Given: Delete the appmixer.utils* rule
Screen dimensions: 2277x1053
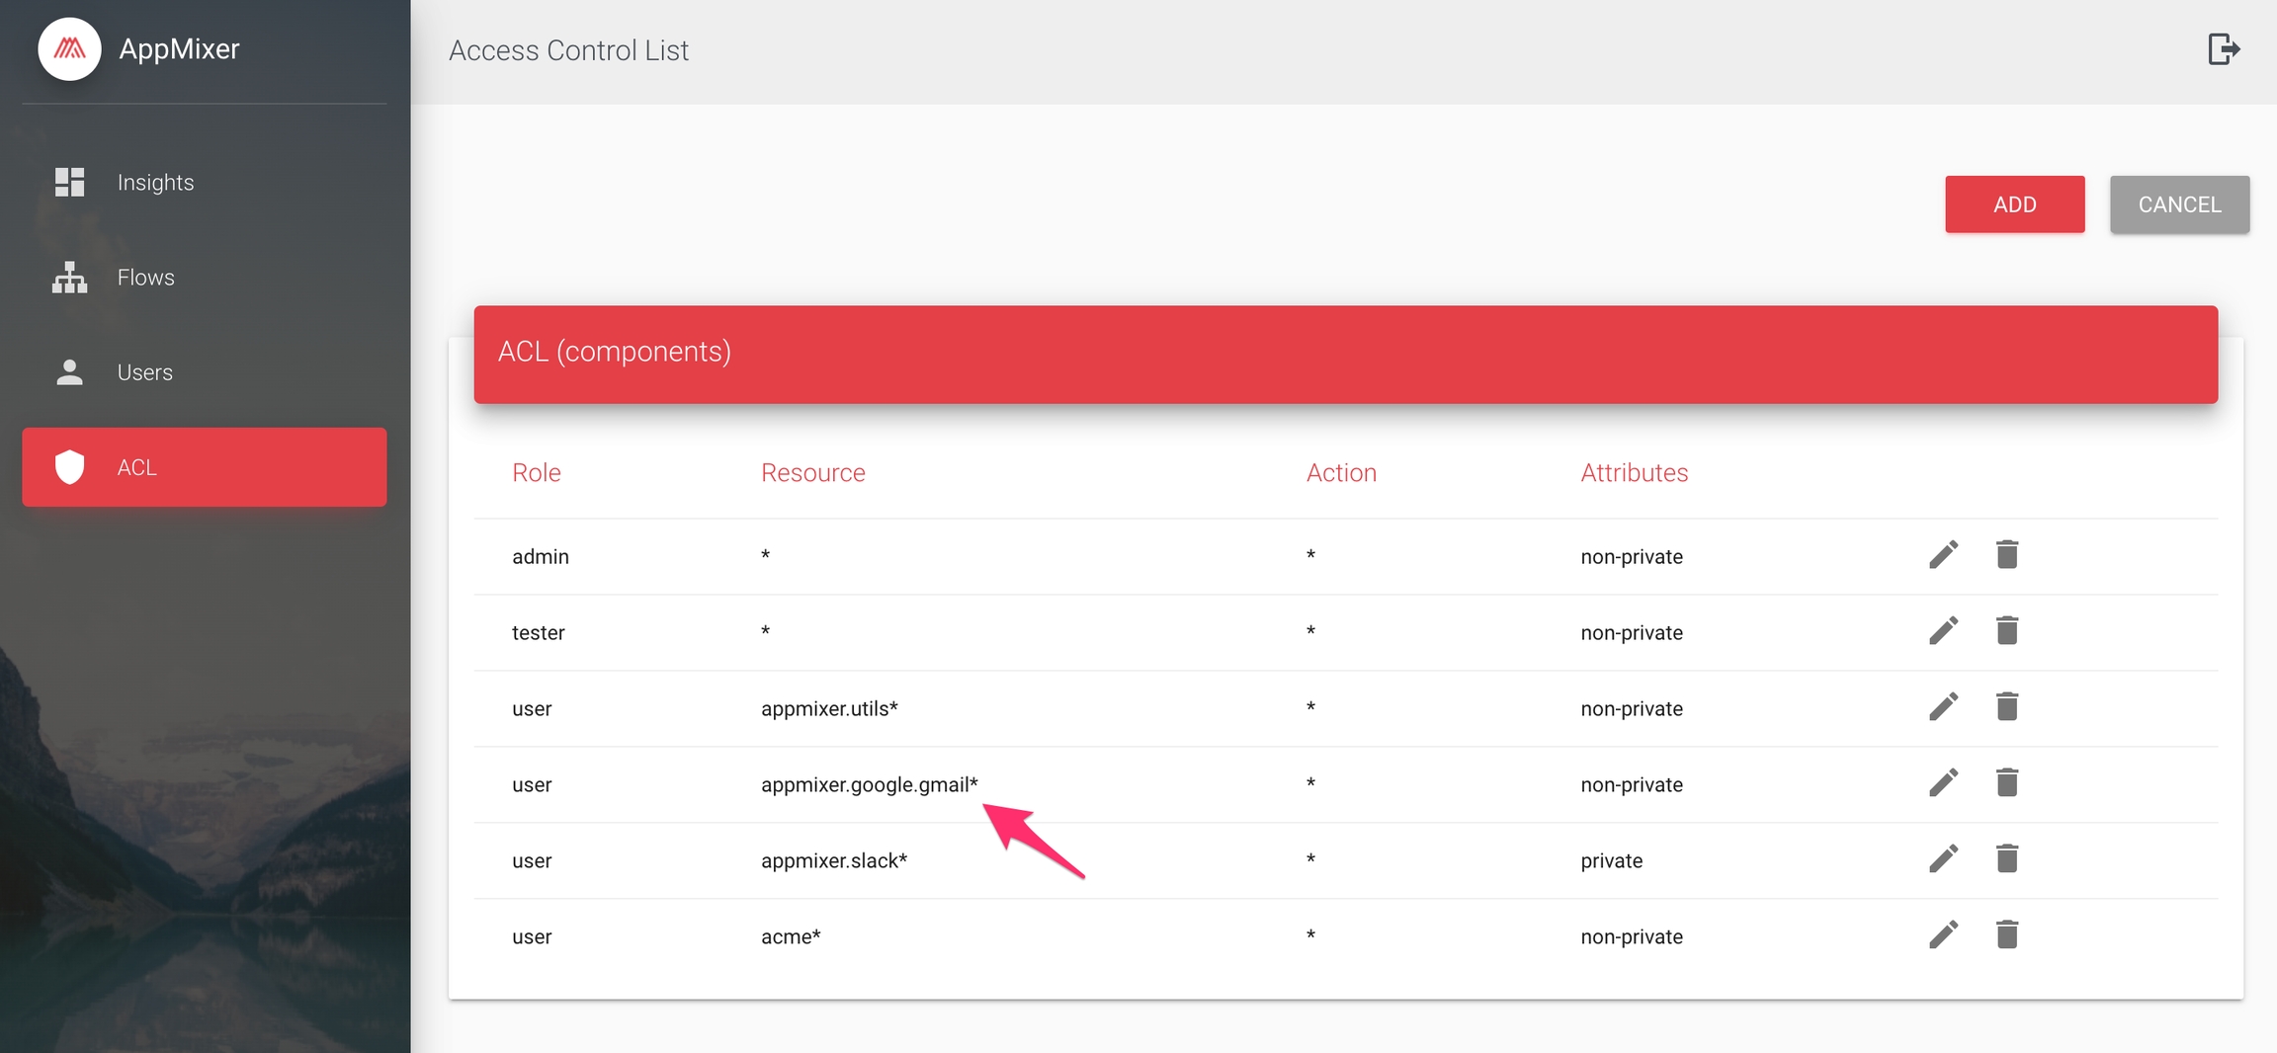Looking at the screenshot, I should (2006, 707).
